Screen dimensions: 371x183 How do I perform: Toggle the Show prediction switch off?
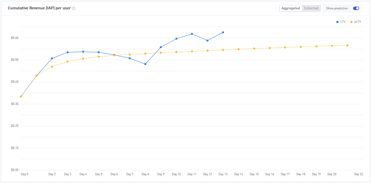coord(356,8)
